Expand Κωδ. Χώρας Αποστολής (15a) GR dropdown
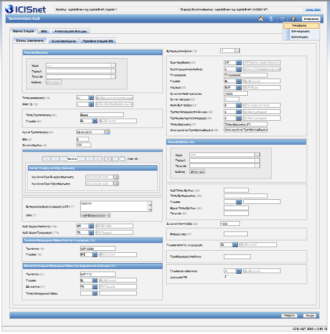 coord(91,226)
